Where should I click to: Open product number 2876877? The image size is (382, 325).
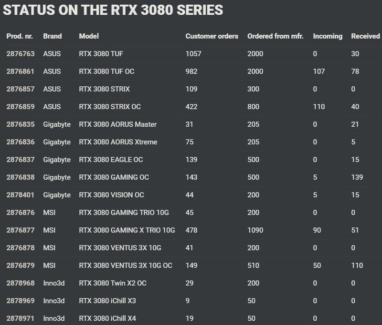point(21,230)
